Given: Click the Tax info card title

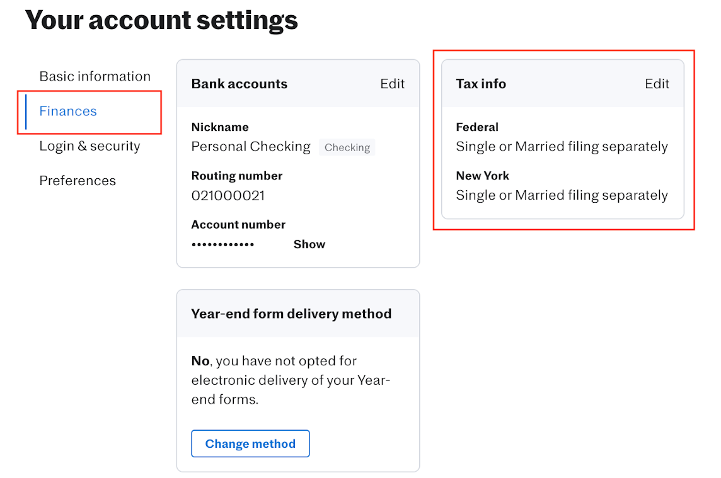Looking at the screenshot, I should coord(481,84).
